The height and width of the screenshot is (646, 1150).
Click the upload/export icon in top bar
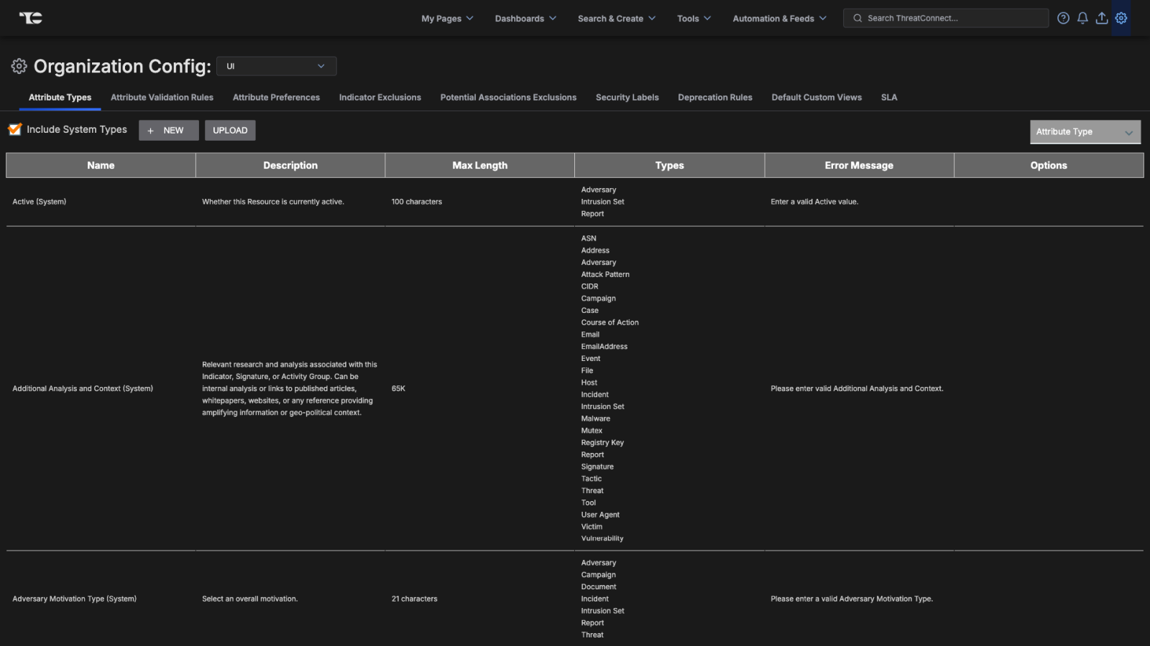coord(1101,18)
